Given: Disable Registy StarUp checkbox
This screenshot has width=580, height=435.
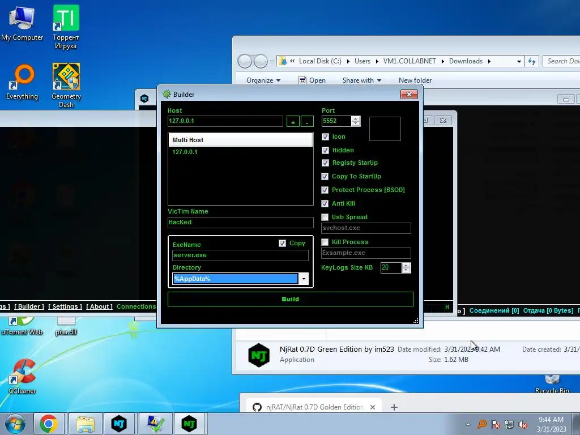Looking at the screenshot, I should [325, 163].
